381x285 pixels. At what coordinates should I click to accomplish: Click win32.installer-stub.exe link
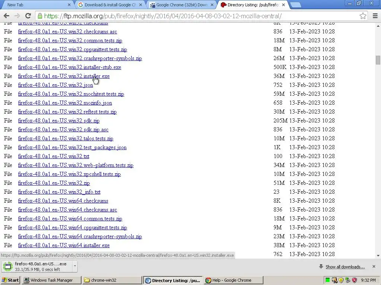tap(70, 67)
